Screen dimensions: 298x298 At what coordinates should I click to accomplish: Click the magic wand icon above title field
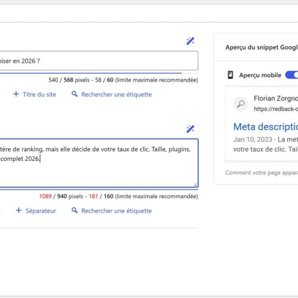(x=190, y=41)
